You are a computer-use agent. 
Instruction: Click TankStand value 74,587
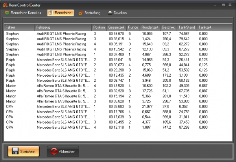point(184,34)
